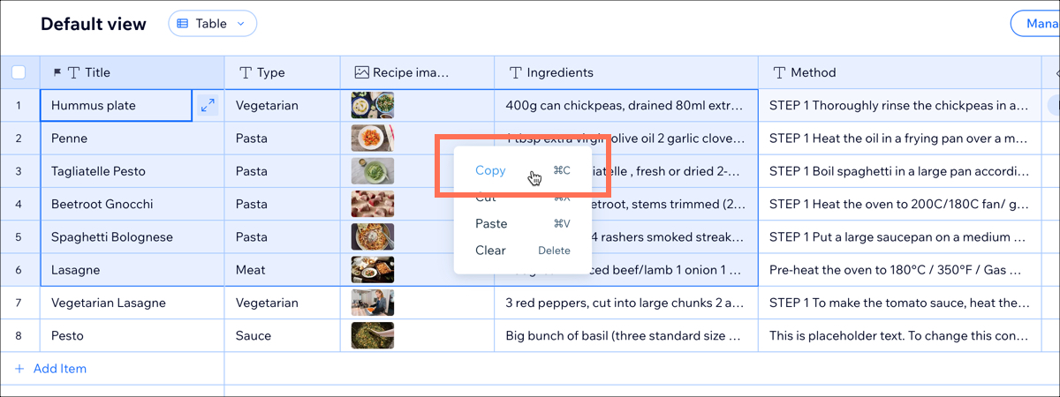Click the expand arrows icon beside Hummus plate
1060x397 pixels.
coord(208,106)
